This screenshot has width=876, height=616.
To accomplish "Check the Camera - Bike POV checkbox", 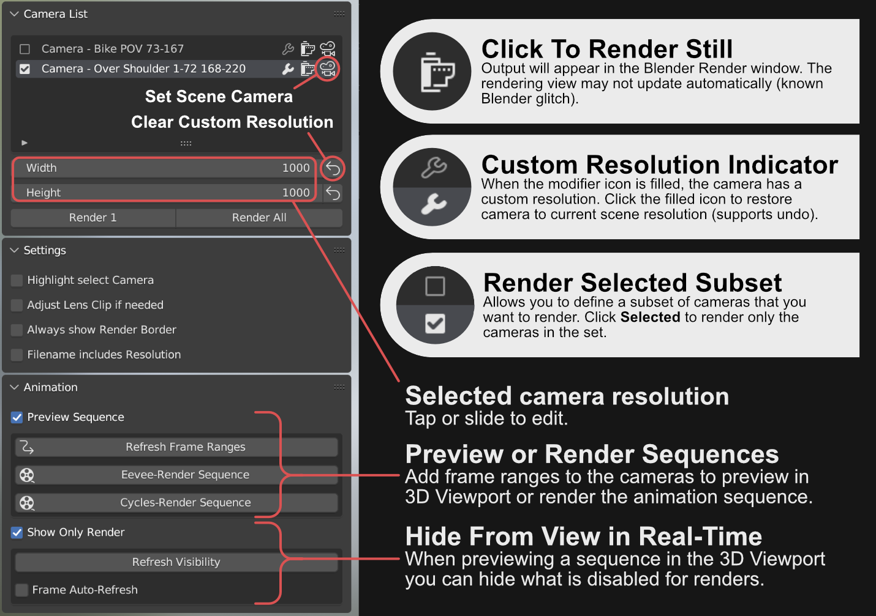I will tap(25, 49).
